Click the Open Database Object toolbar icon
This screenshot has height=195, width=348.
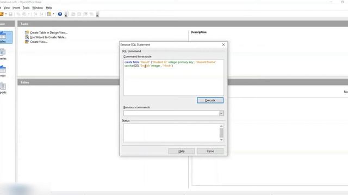coord(73,14)
